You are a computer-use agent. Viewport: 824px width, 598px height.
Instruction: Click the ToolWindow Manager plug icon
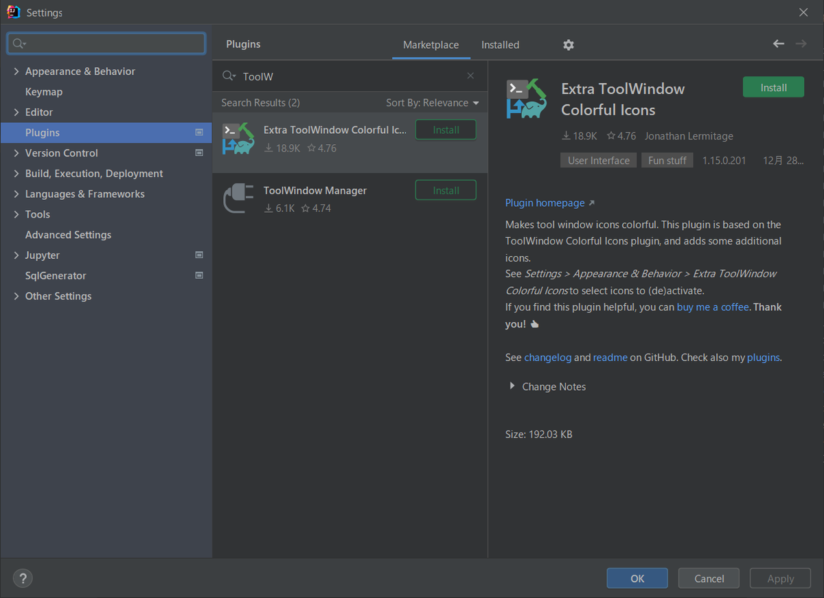tap(238, 198)
